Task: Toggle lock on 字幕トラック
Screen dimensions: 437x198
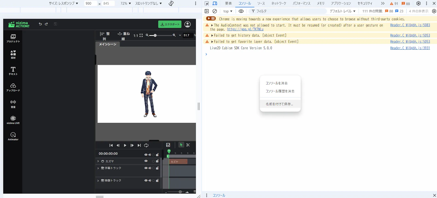Action: point(157,168)
